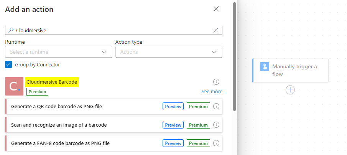Viewport: 347px width, 155px height.
Task: Uncheck Group by Connector checkbox
Action: pyautogui.click(x=8, y=65)
